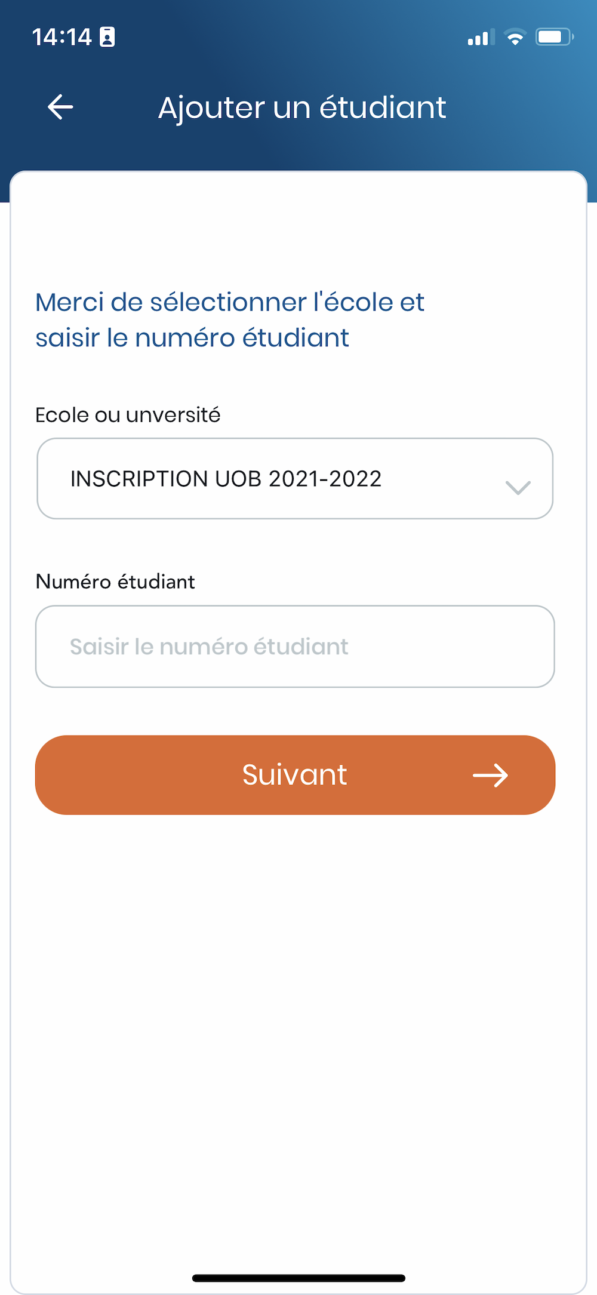Tap the Merci de sélectionner instruction text
The height and width of the screenshot is (1295, 597).
[x=230, y=303]
